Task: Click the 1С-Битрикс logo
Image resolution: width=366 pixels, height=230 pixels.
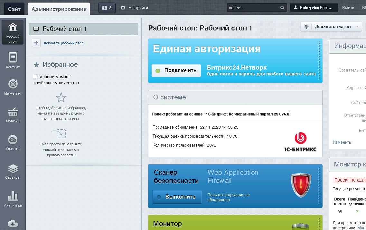Action: tap(300, 142)
